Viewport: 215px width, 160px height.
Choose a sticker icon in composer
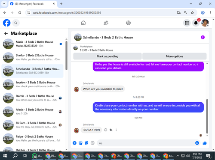click(86, 143)
